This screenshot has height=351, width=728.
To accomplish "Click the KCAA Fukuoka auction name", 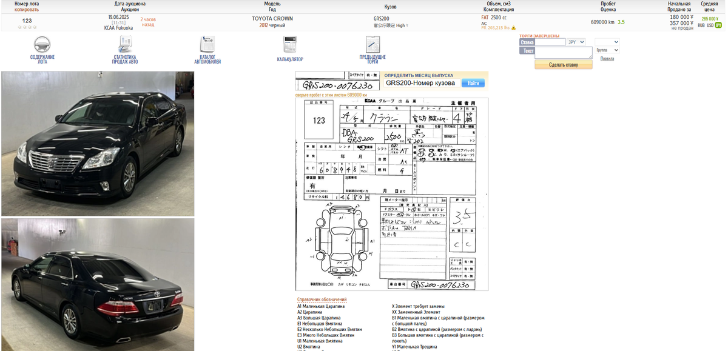I will click(118, 28).
